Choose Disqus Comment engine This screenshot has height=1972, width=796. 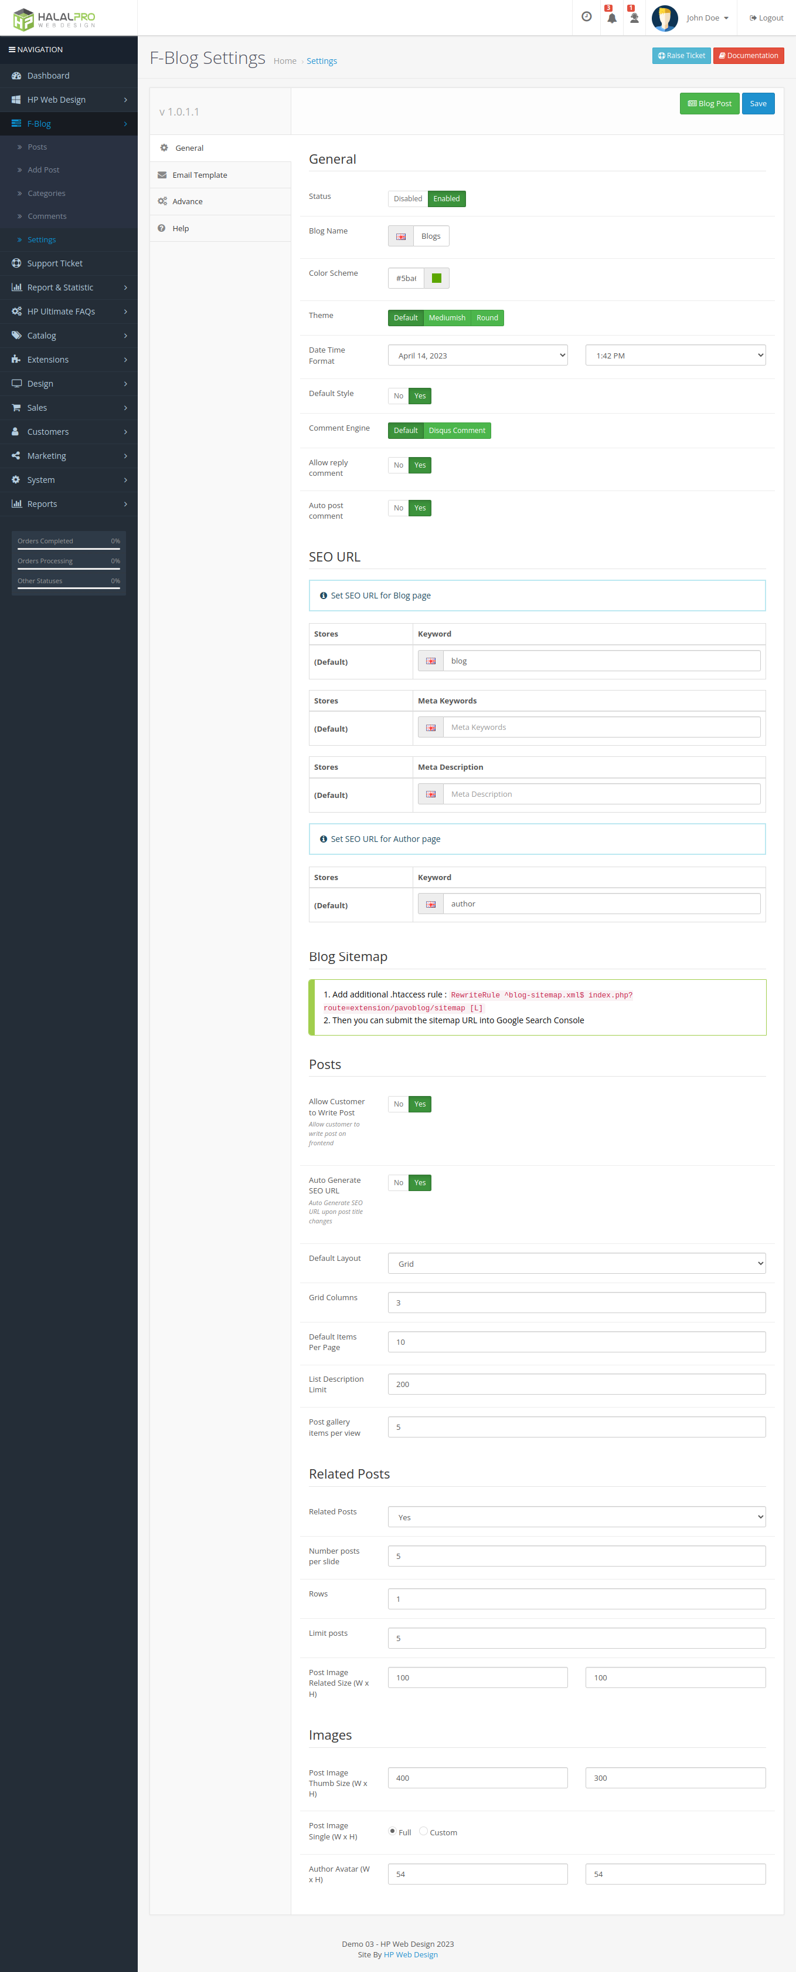pyautogui.click(x=457, y=431)
